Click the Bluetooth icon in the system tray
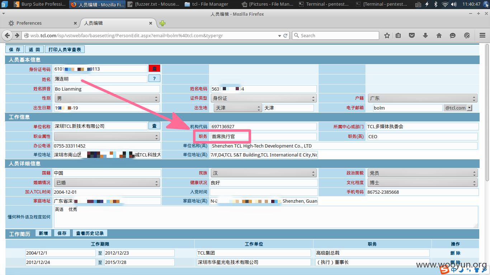 click(x=436, y=4)
